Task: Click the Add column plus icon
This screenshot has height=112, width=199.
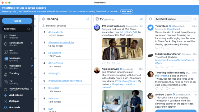Action: [6, 95]
